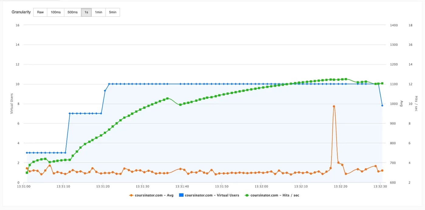
Task: Click the last blue Virtual Users point at 7.8
Action: point(382,106)
